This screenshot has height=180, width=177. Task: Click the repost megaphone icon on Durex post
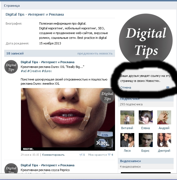coord(81,155)
